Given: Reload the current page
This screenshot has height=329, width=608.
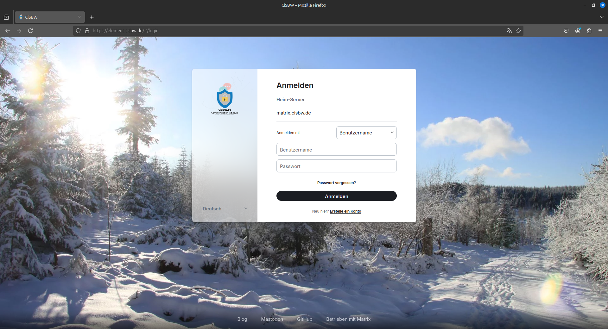Looking at the screenshot, I should click(30, 31).
